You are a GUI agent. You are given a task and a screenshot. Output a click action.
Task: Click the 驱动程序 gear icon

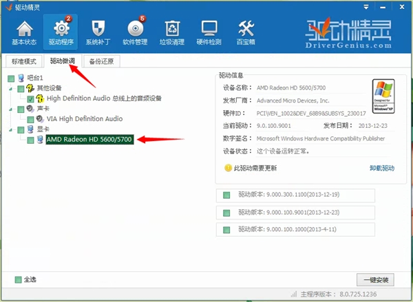pyautogui.click(x=61, y=32)
